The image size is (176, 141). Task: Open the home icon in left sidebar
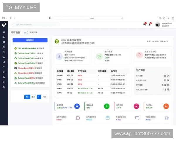4,32
